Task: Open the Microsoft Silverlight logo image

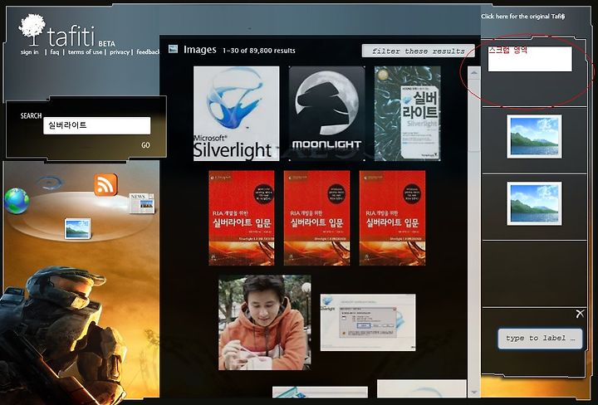Action: [x=237, y=114]
